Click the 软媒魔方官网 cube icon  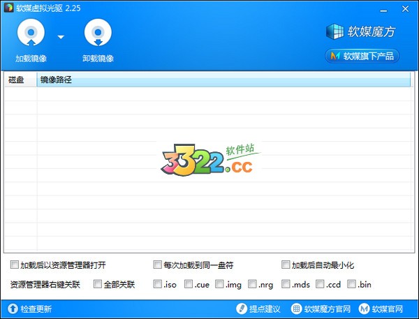[x=296, y=309]
